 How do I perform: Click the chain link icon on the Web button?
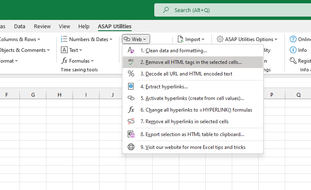click(x=127, y=39)
